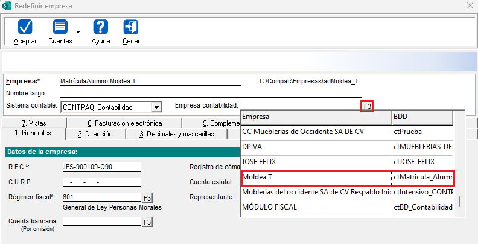Go to the Vistas tab
Viewport: 478px width, 244px height.
point(34,123)
